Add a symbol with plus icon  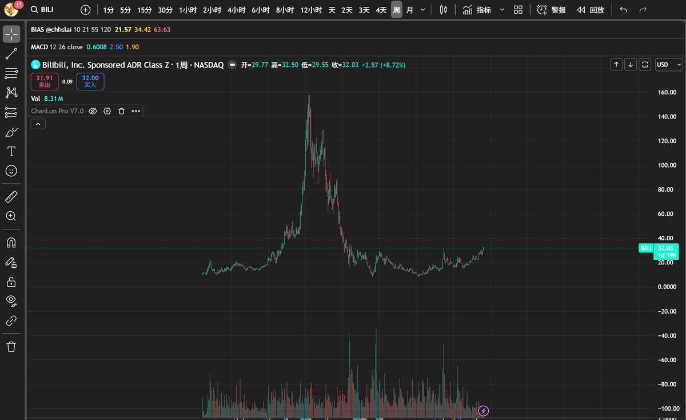click(85, 10)
